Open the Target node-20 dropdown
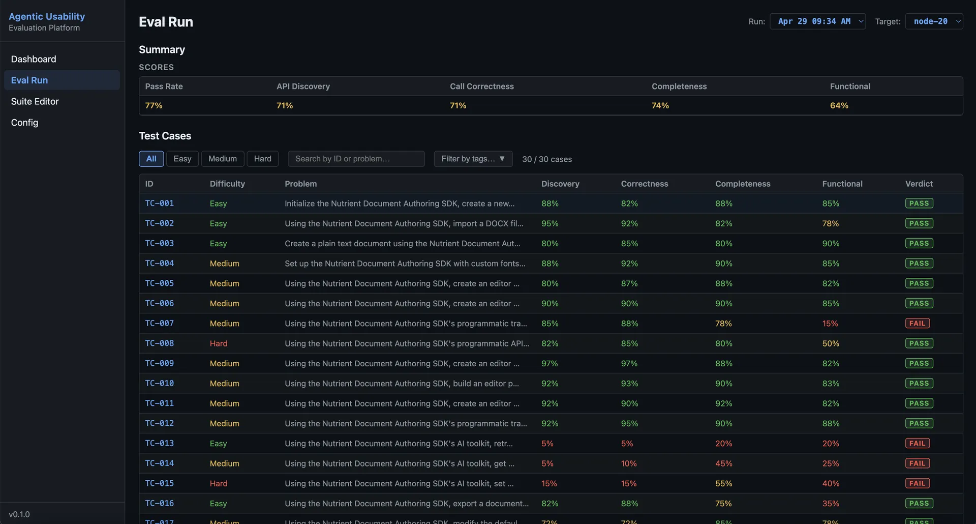 934,21
